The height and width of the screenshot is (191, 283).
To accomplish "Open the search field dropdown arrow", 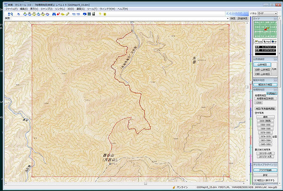I will tap(228, 18).
